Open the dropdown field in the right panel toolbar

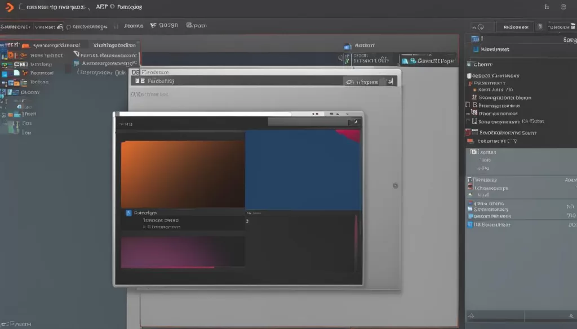514,26
